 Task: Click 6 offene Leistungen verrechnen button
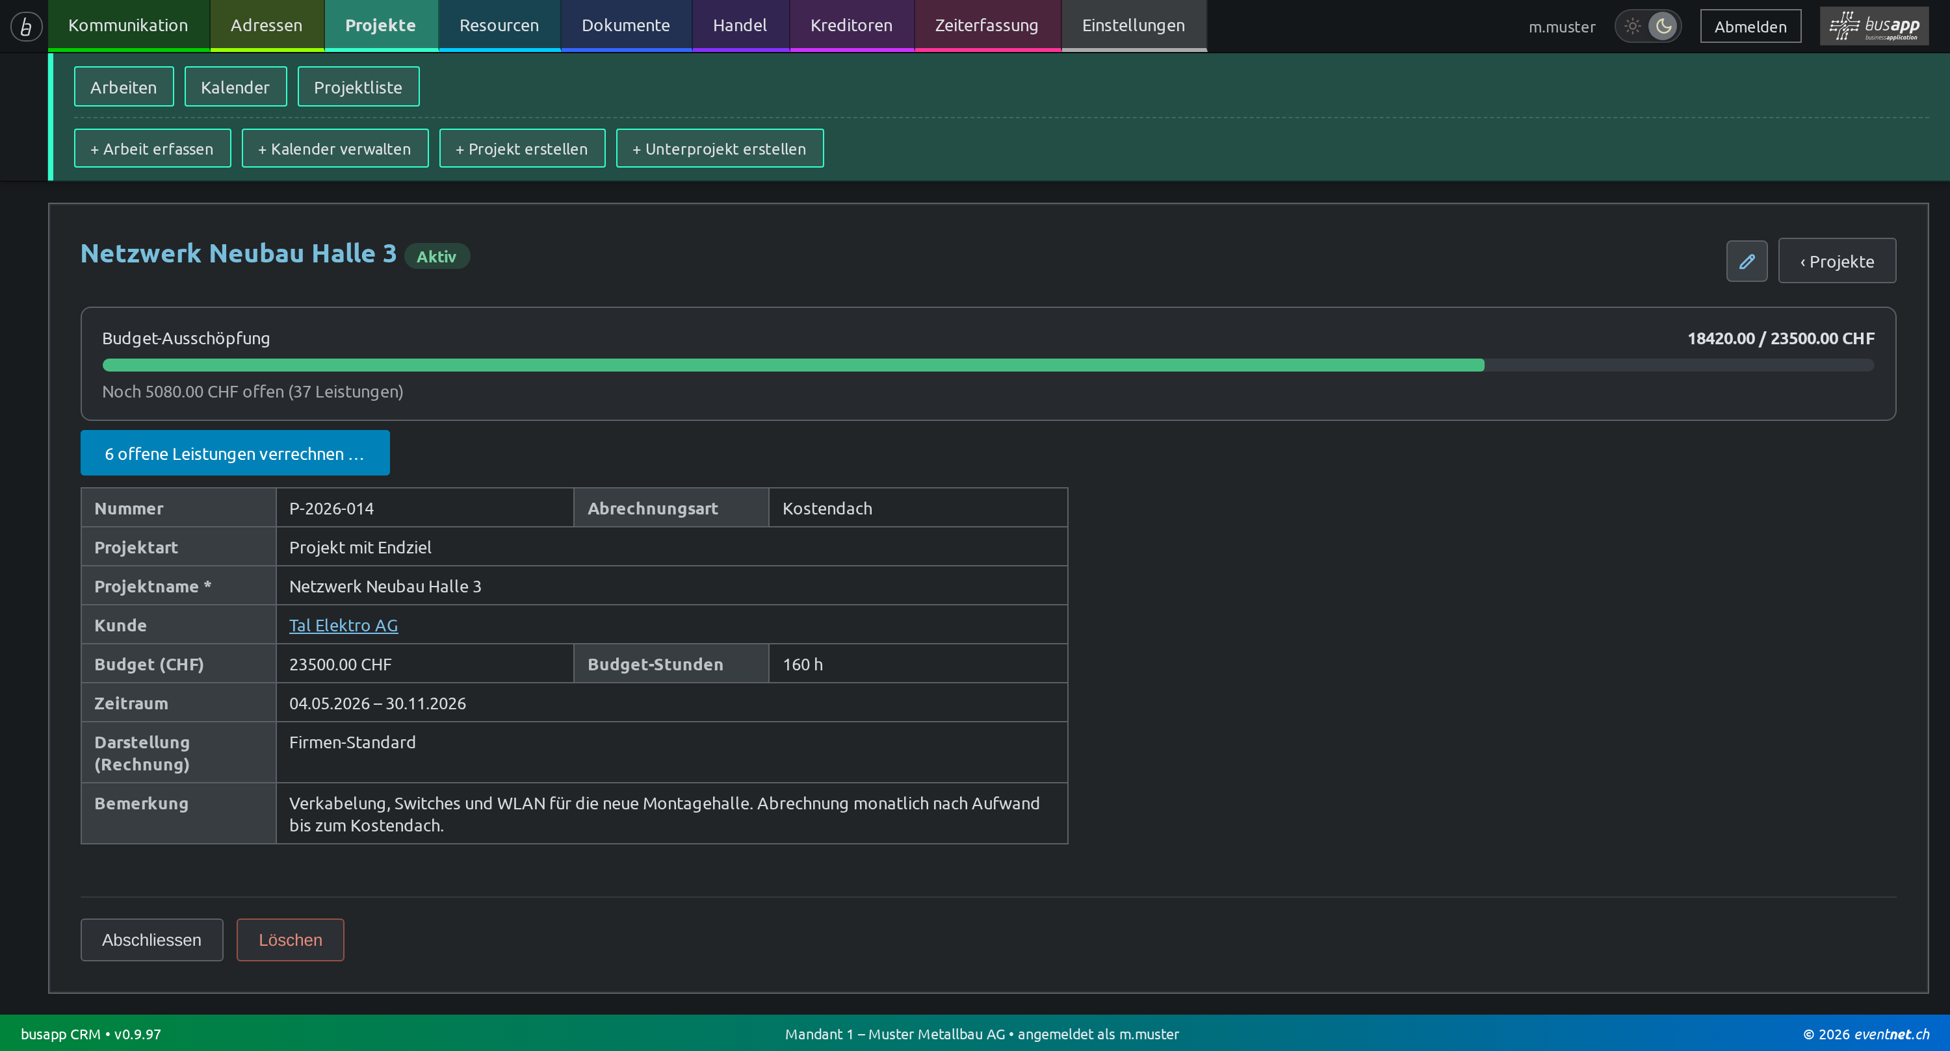coord(235,453)
